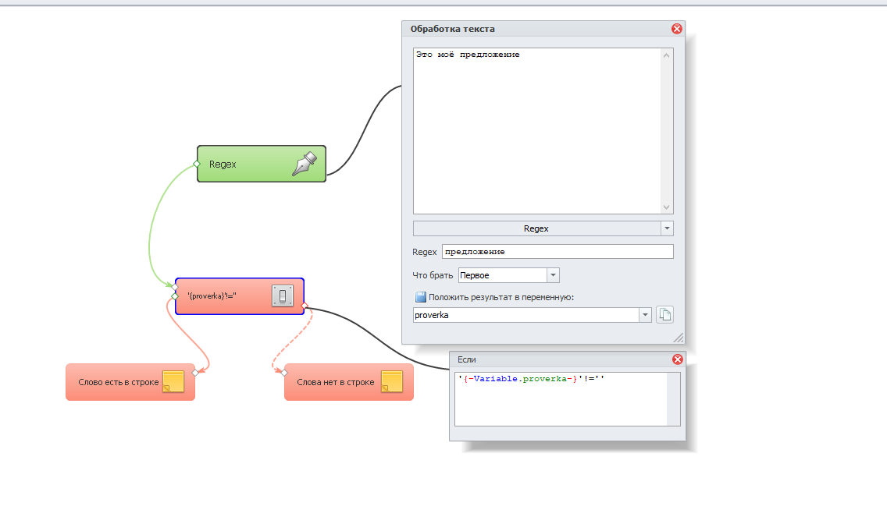Open the Regex action type dropdown
This screenshot has height=506, width=887.
tap(667, 228)
